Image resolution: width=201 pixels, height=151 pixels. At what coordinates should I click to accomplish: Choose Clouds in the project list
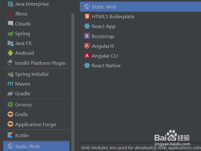(x=23, y=24)
